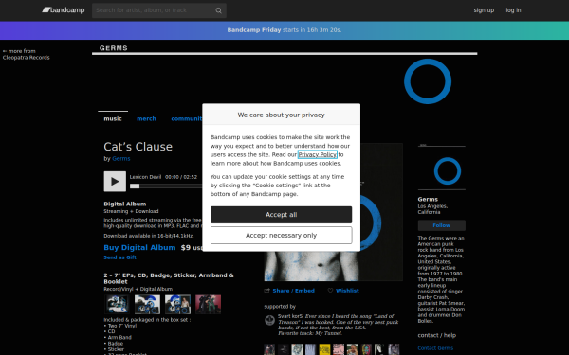
Task: Click the Digital Album heading
Action: point(125,204)
